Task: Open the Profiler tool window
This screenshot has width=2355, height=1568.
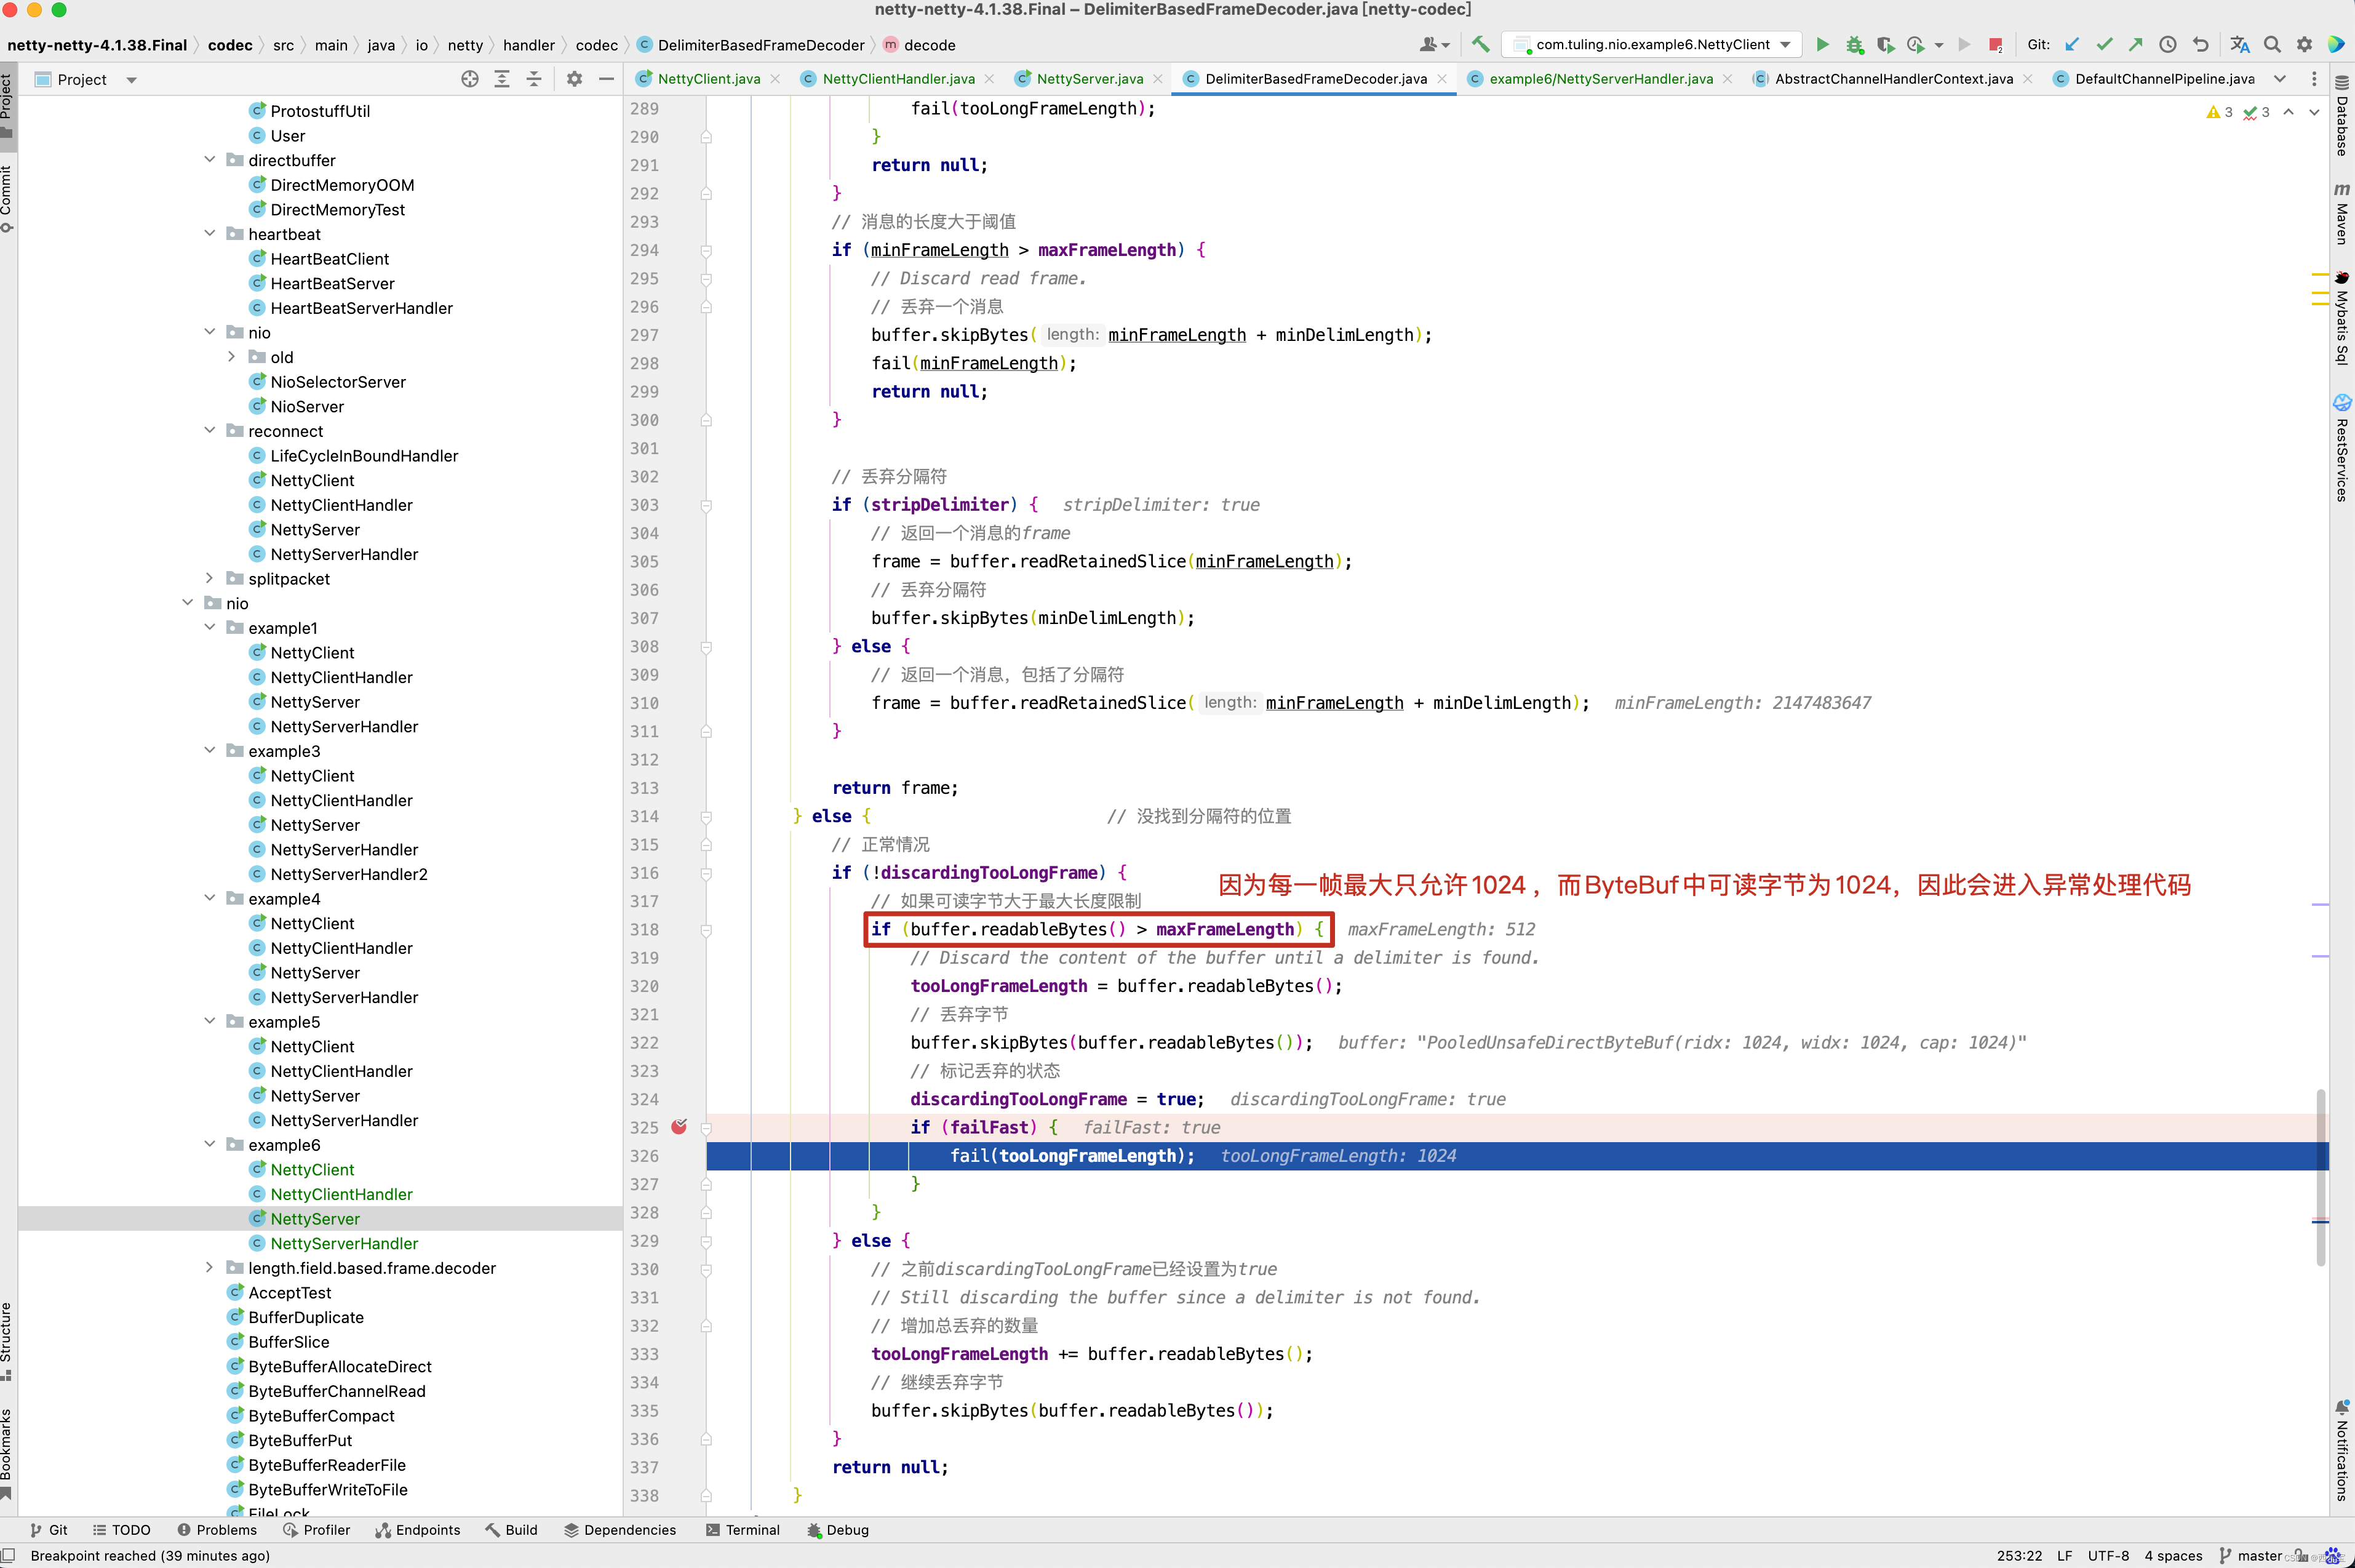Action: pos(317,1530)
